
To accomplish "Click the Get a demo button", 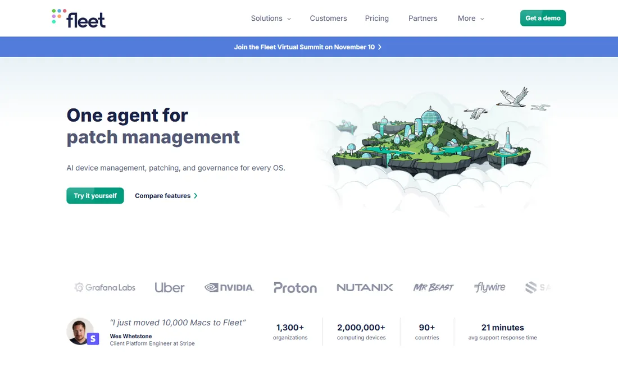I will tap(543, 18).
